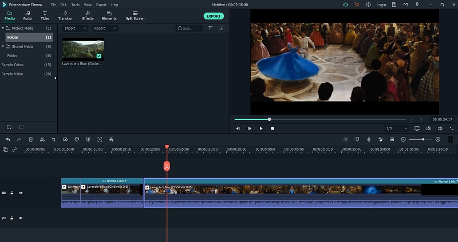This screenshot has height=242, width=458.
Task: Click the Green Screen toolbar icon
Action: click(x=88, y=139)
